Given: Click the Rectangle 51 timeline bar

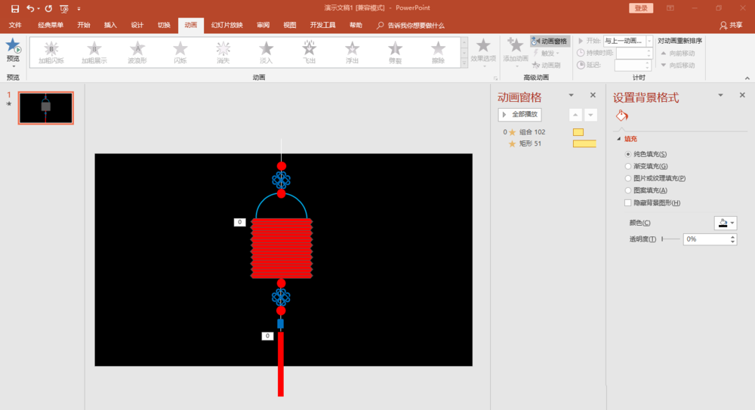Looking at the screenshot, I should (x=584, y=143).
